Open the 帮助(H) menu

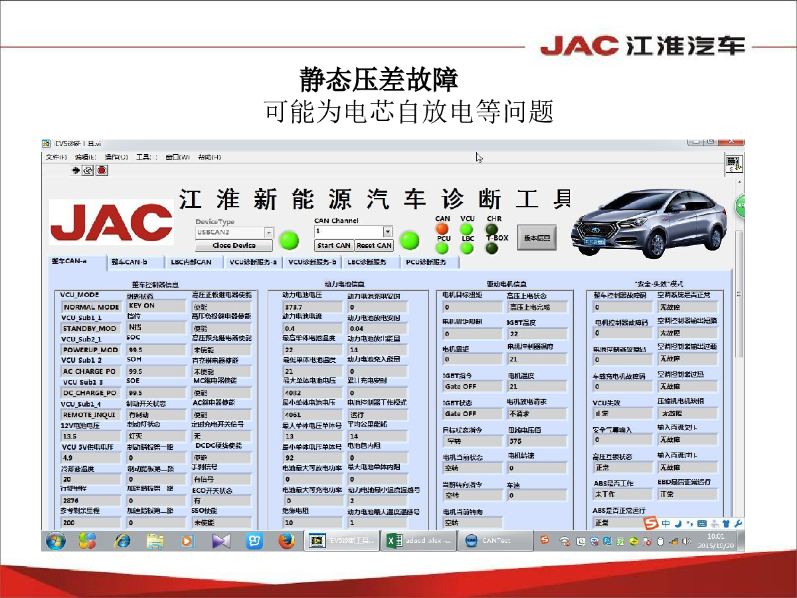click(209, 157)
